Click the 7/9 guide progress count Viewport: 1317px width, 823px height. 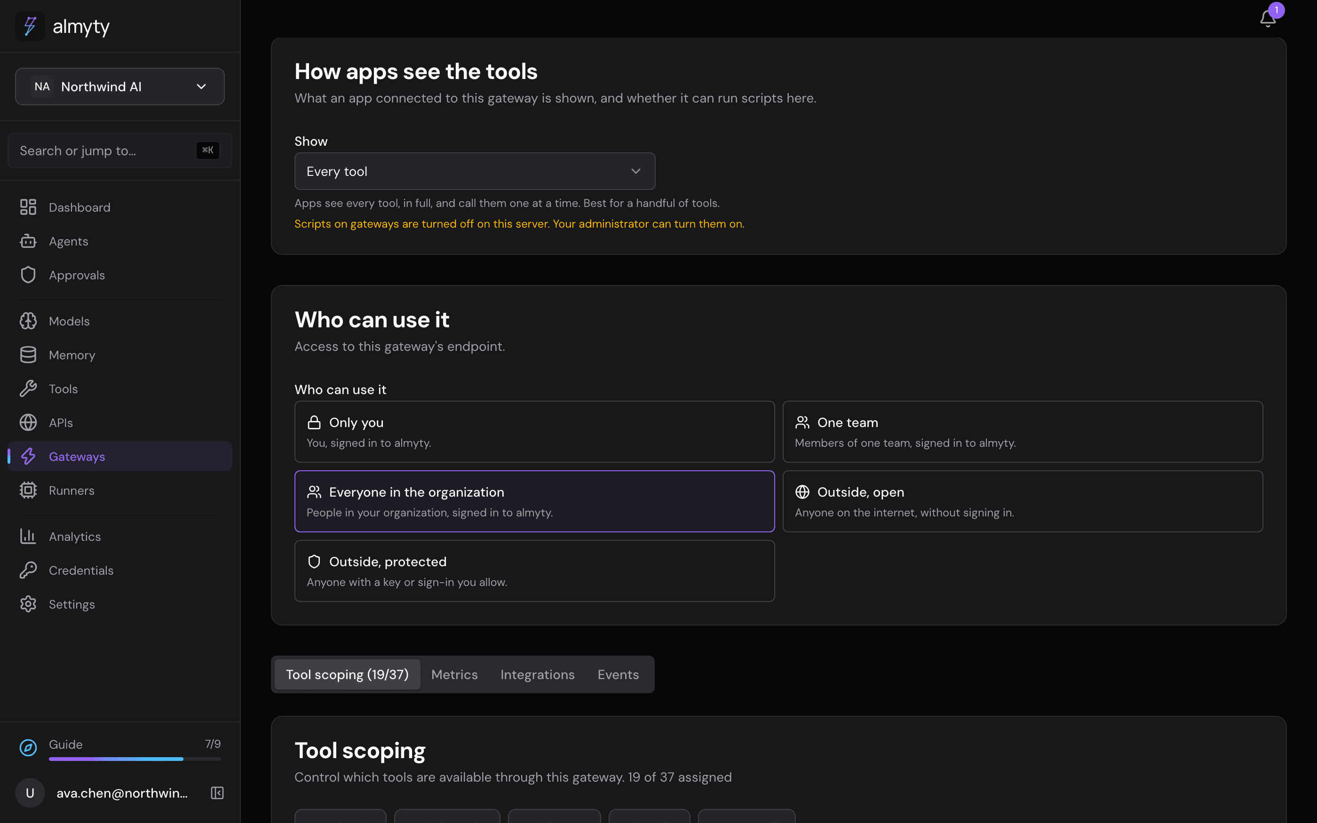point(213,744)
